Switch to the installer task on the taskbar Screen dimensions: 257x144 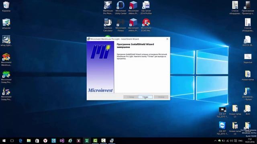tap(112, 141)
